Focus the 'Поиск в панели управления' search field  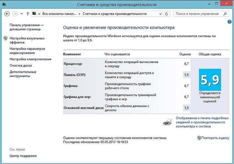[201, 14]
